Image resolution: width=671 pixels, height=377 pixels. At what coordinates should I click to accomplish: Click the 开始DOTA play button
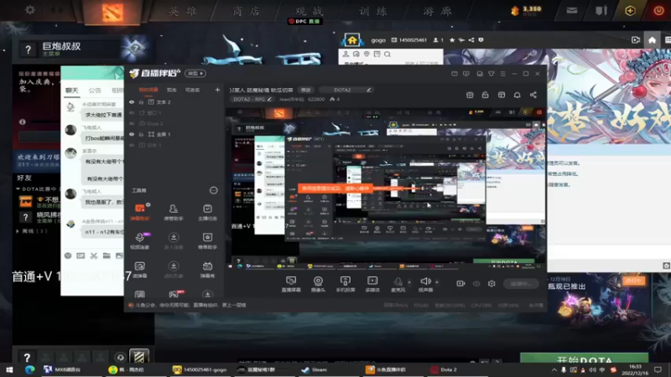point(584,359)
